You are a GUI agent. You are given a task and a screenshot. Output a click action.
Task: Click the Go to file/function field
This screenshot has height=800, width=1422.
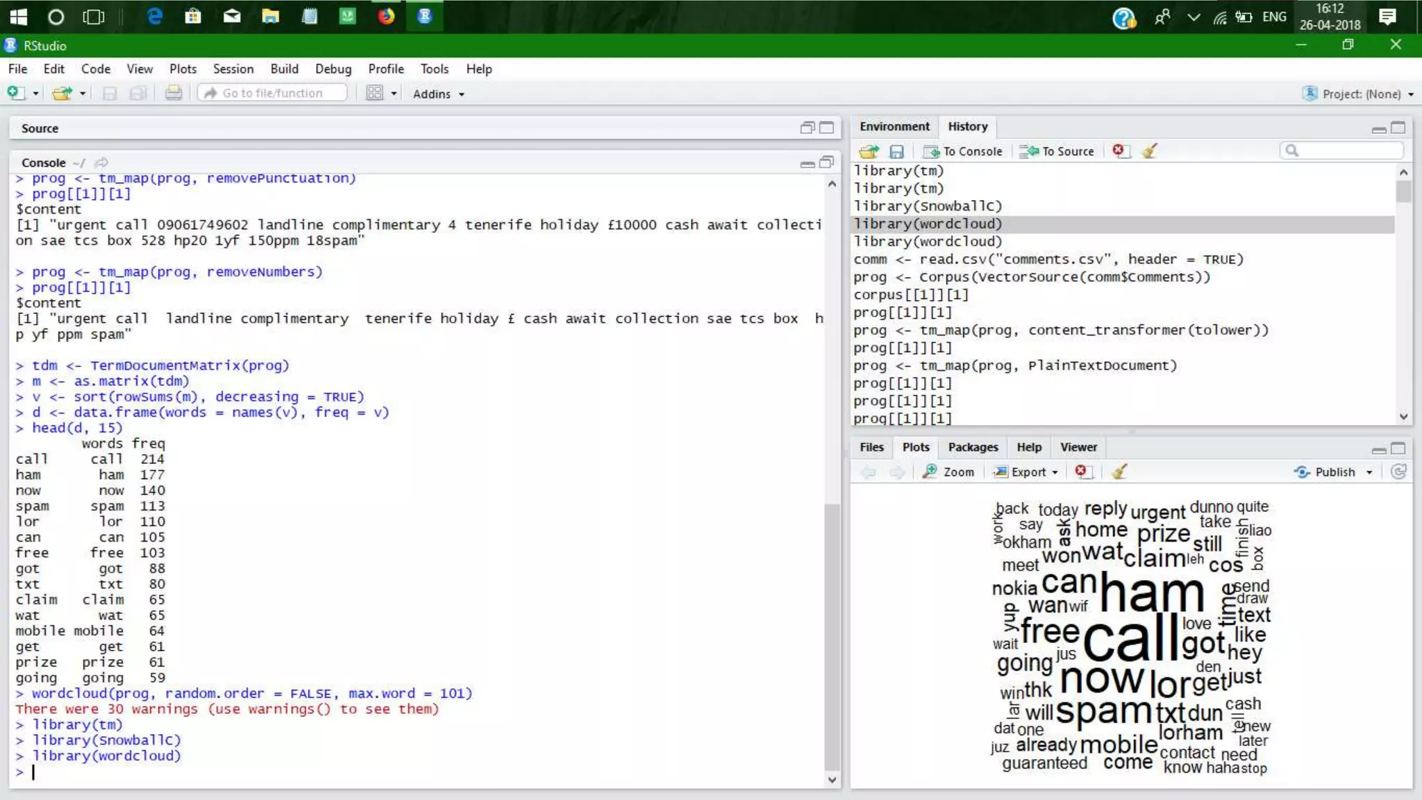[273, 93]
